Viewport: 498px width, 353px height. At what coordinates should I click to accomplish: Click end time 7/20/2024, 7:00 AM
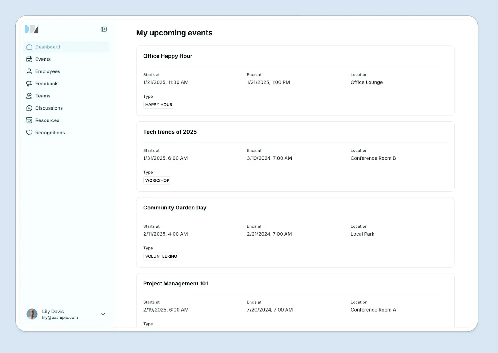(270, 310)
